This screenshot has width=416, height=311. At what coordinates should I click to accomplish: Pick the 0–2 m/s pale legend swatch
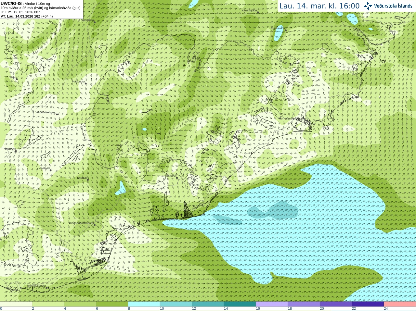pyautogui.click(x=16, y=304)
